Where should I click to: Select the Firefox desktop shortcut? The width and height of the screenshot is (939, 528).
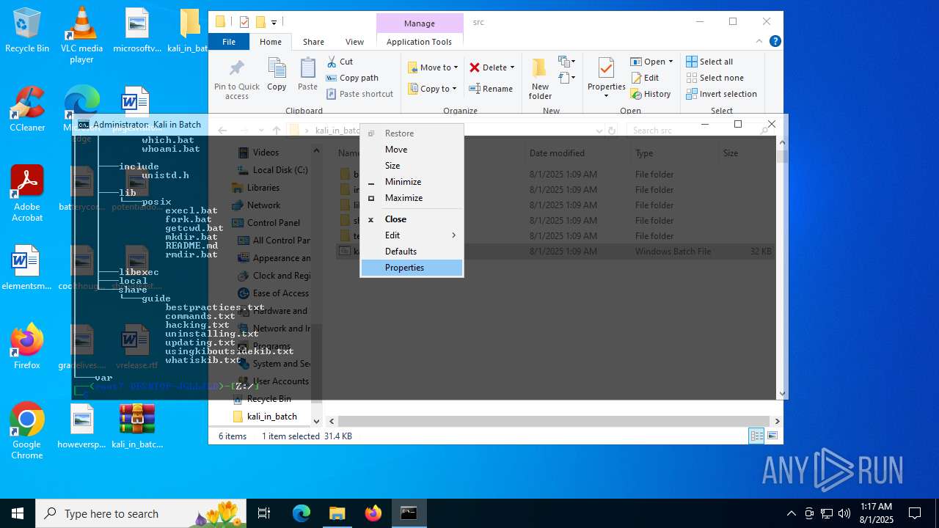[27, 346]
